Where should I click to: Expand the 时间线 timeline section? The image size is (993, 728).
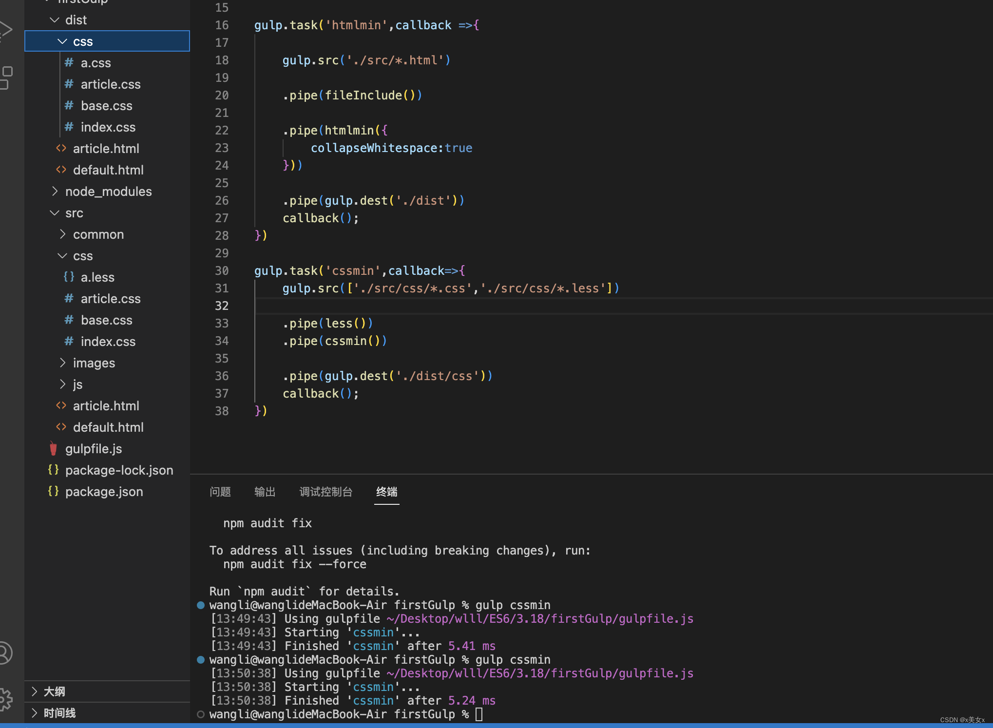[59, 713]
